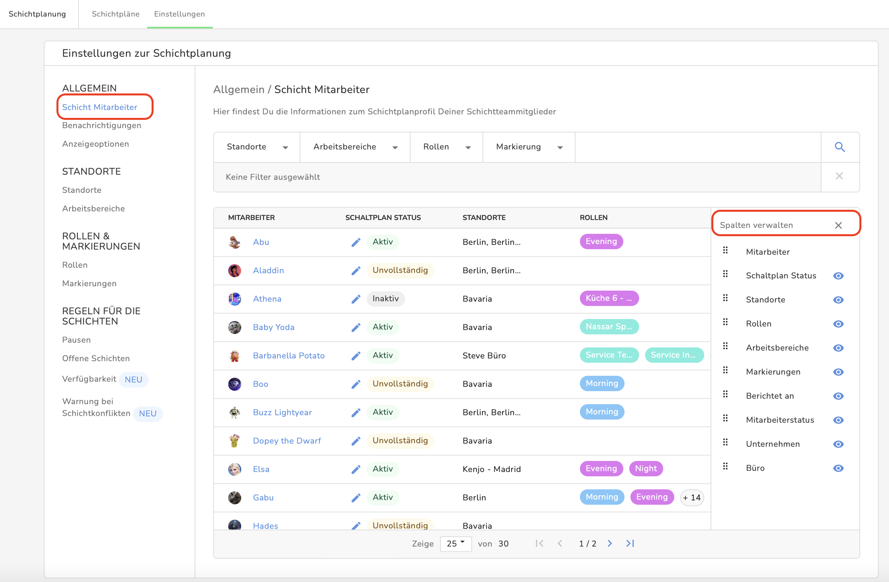Close the Spalten verwalten panel
This screenshot has height=582, width=889.
click(x=838, y=225)
